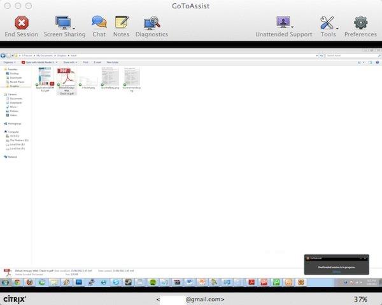Click Dropbox in the address breadcrumb
This screenshot has height=305, width=382.
coord(62,56)
